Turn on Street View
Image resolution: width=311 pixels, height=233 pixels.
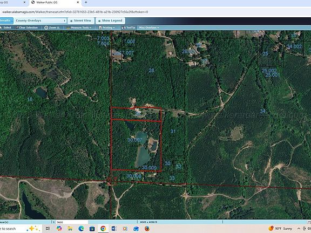81,20
